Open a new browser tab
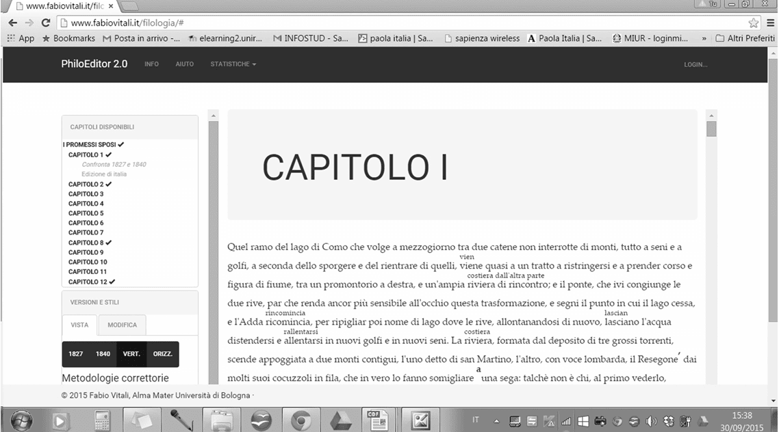779x432 pixels. tap(128, 6)
